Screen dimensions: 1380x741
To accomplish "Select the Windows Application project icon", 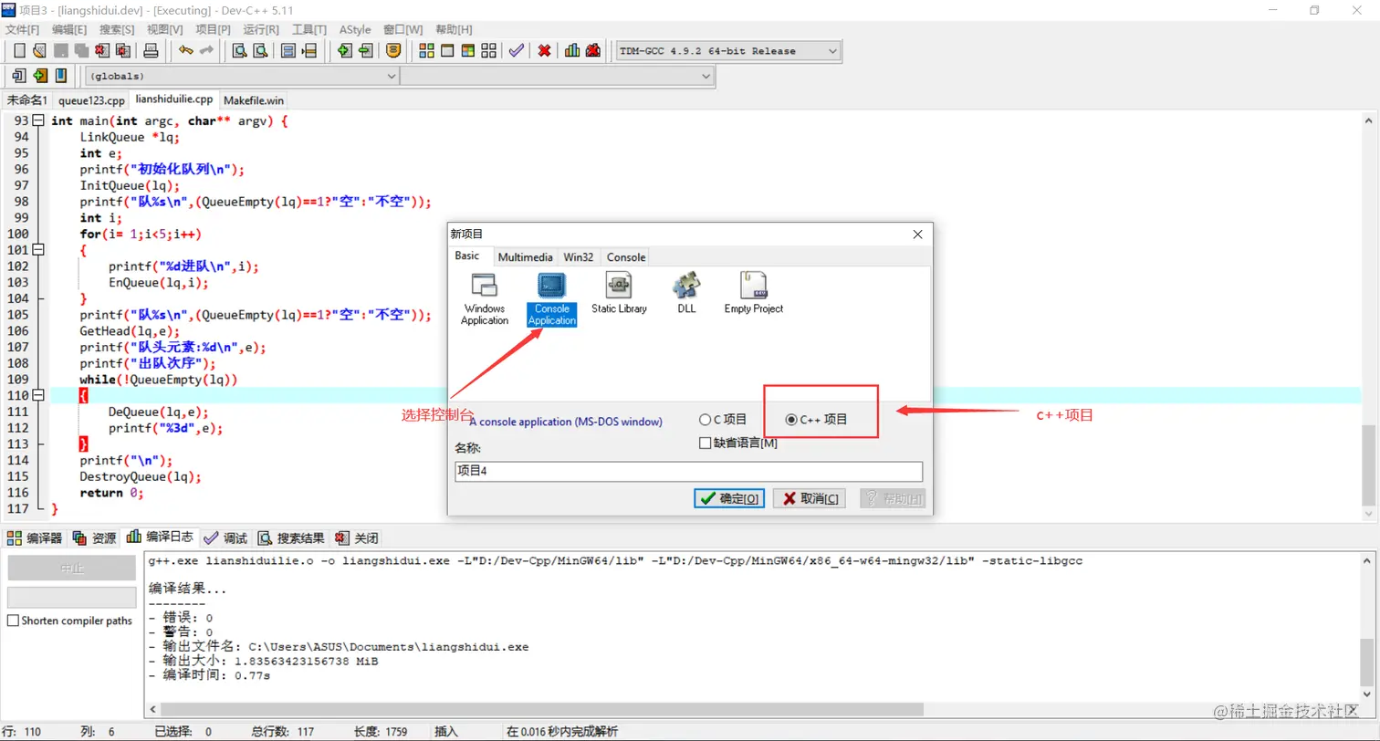I will (x=485, y=298).
